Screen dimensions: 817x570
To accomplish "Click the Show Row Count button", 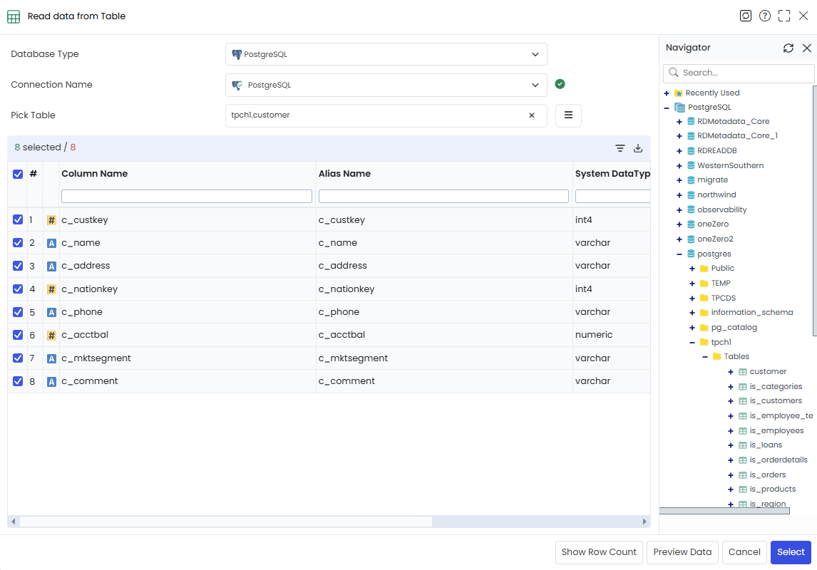I will pos(599,551).
